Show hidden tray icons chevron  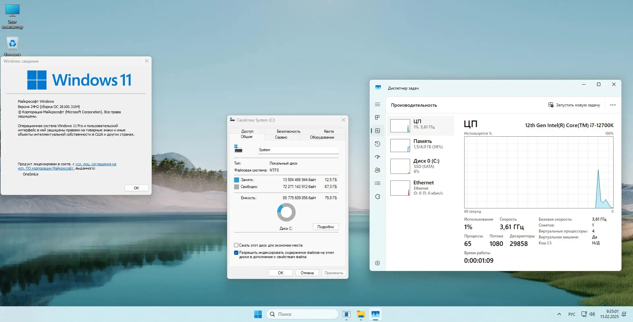pyautogui.click(x=559, y=314)
